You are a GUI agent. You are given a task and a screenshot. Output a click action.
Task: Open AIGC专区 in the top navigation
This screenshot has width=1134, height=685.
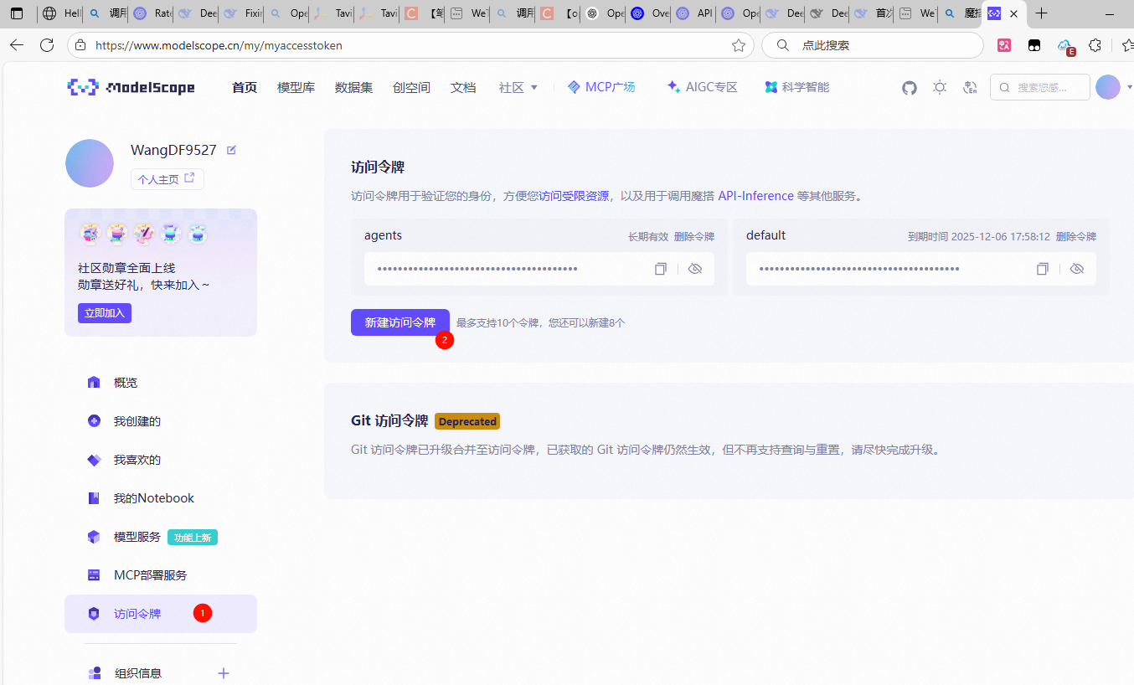(x=702, y=87)
